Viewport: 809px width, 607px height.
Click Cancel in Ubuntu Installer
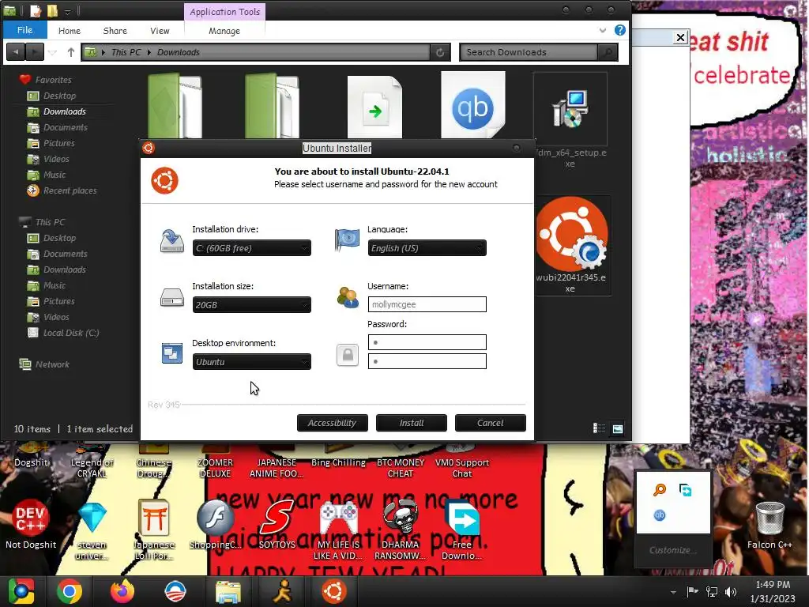[x=490, y=423]
